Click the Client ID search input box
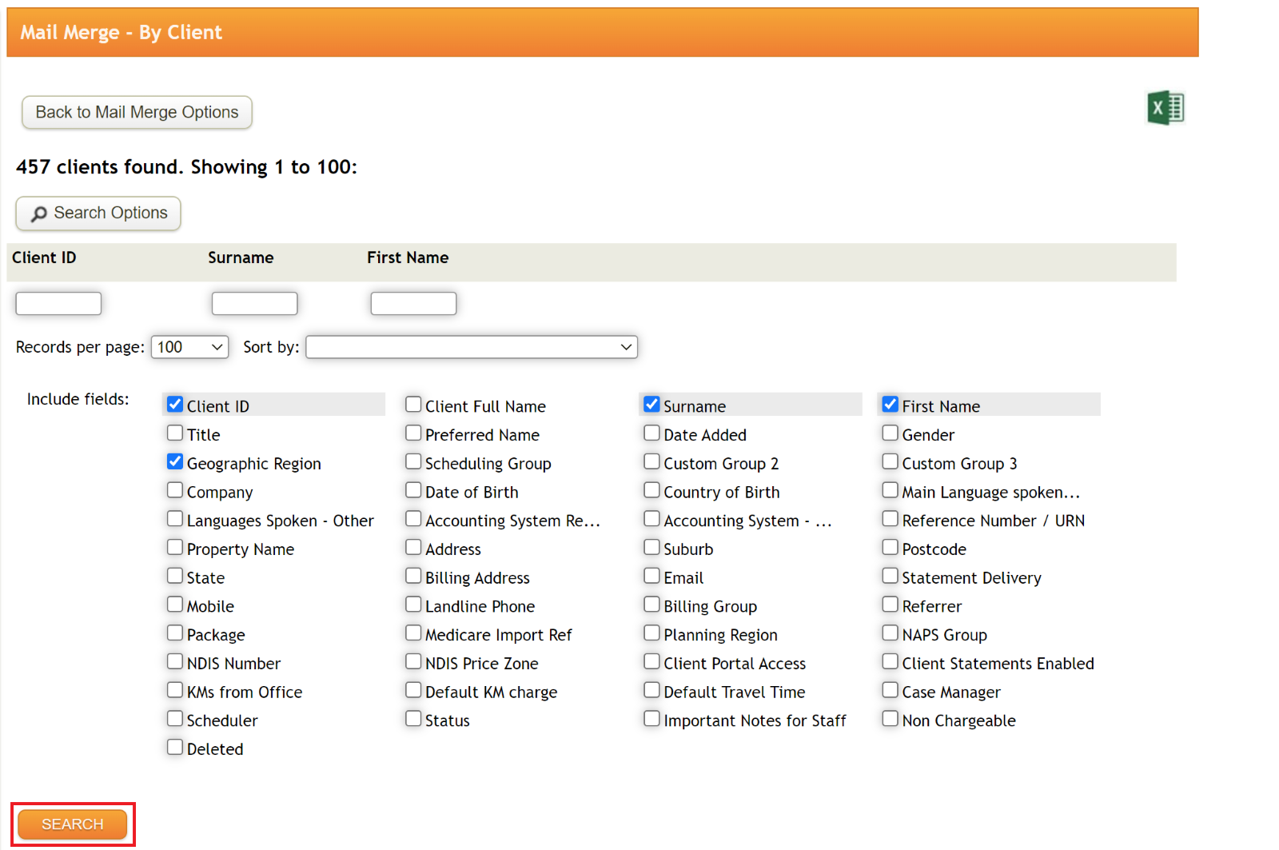The height and width of the screenshot is (850, 1279). pyautogui.click(x=58, y=303)
